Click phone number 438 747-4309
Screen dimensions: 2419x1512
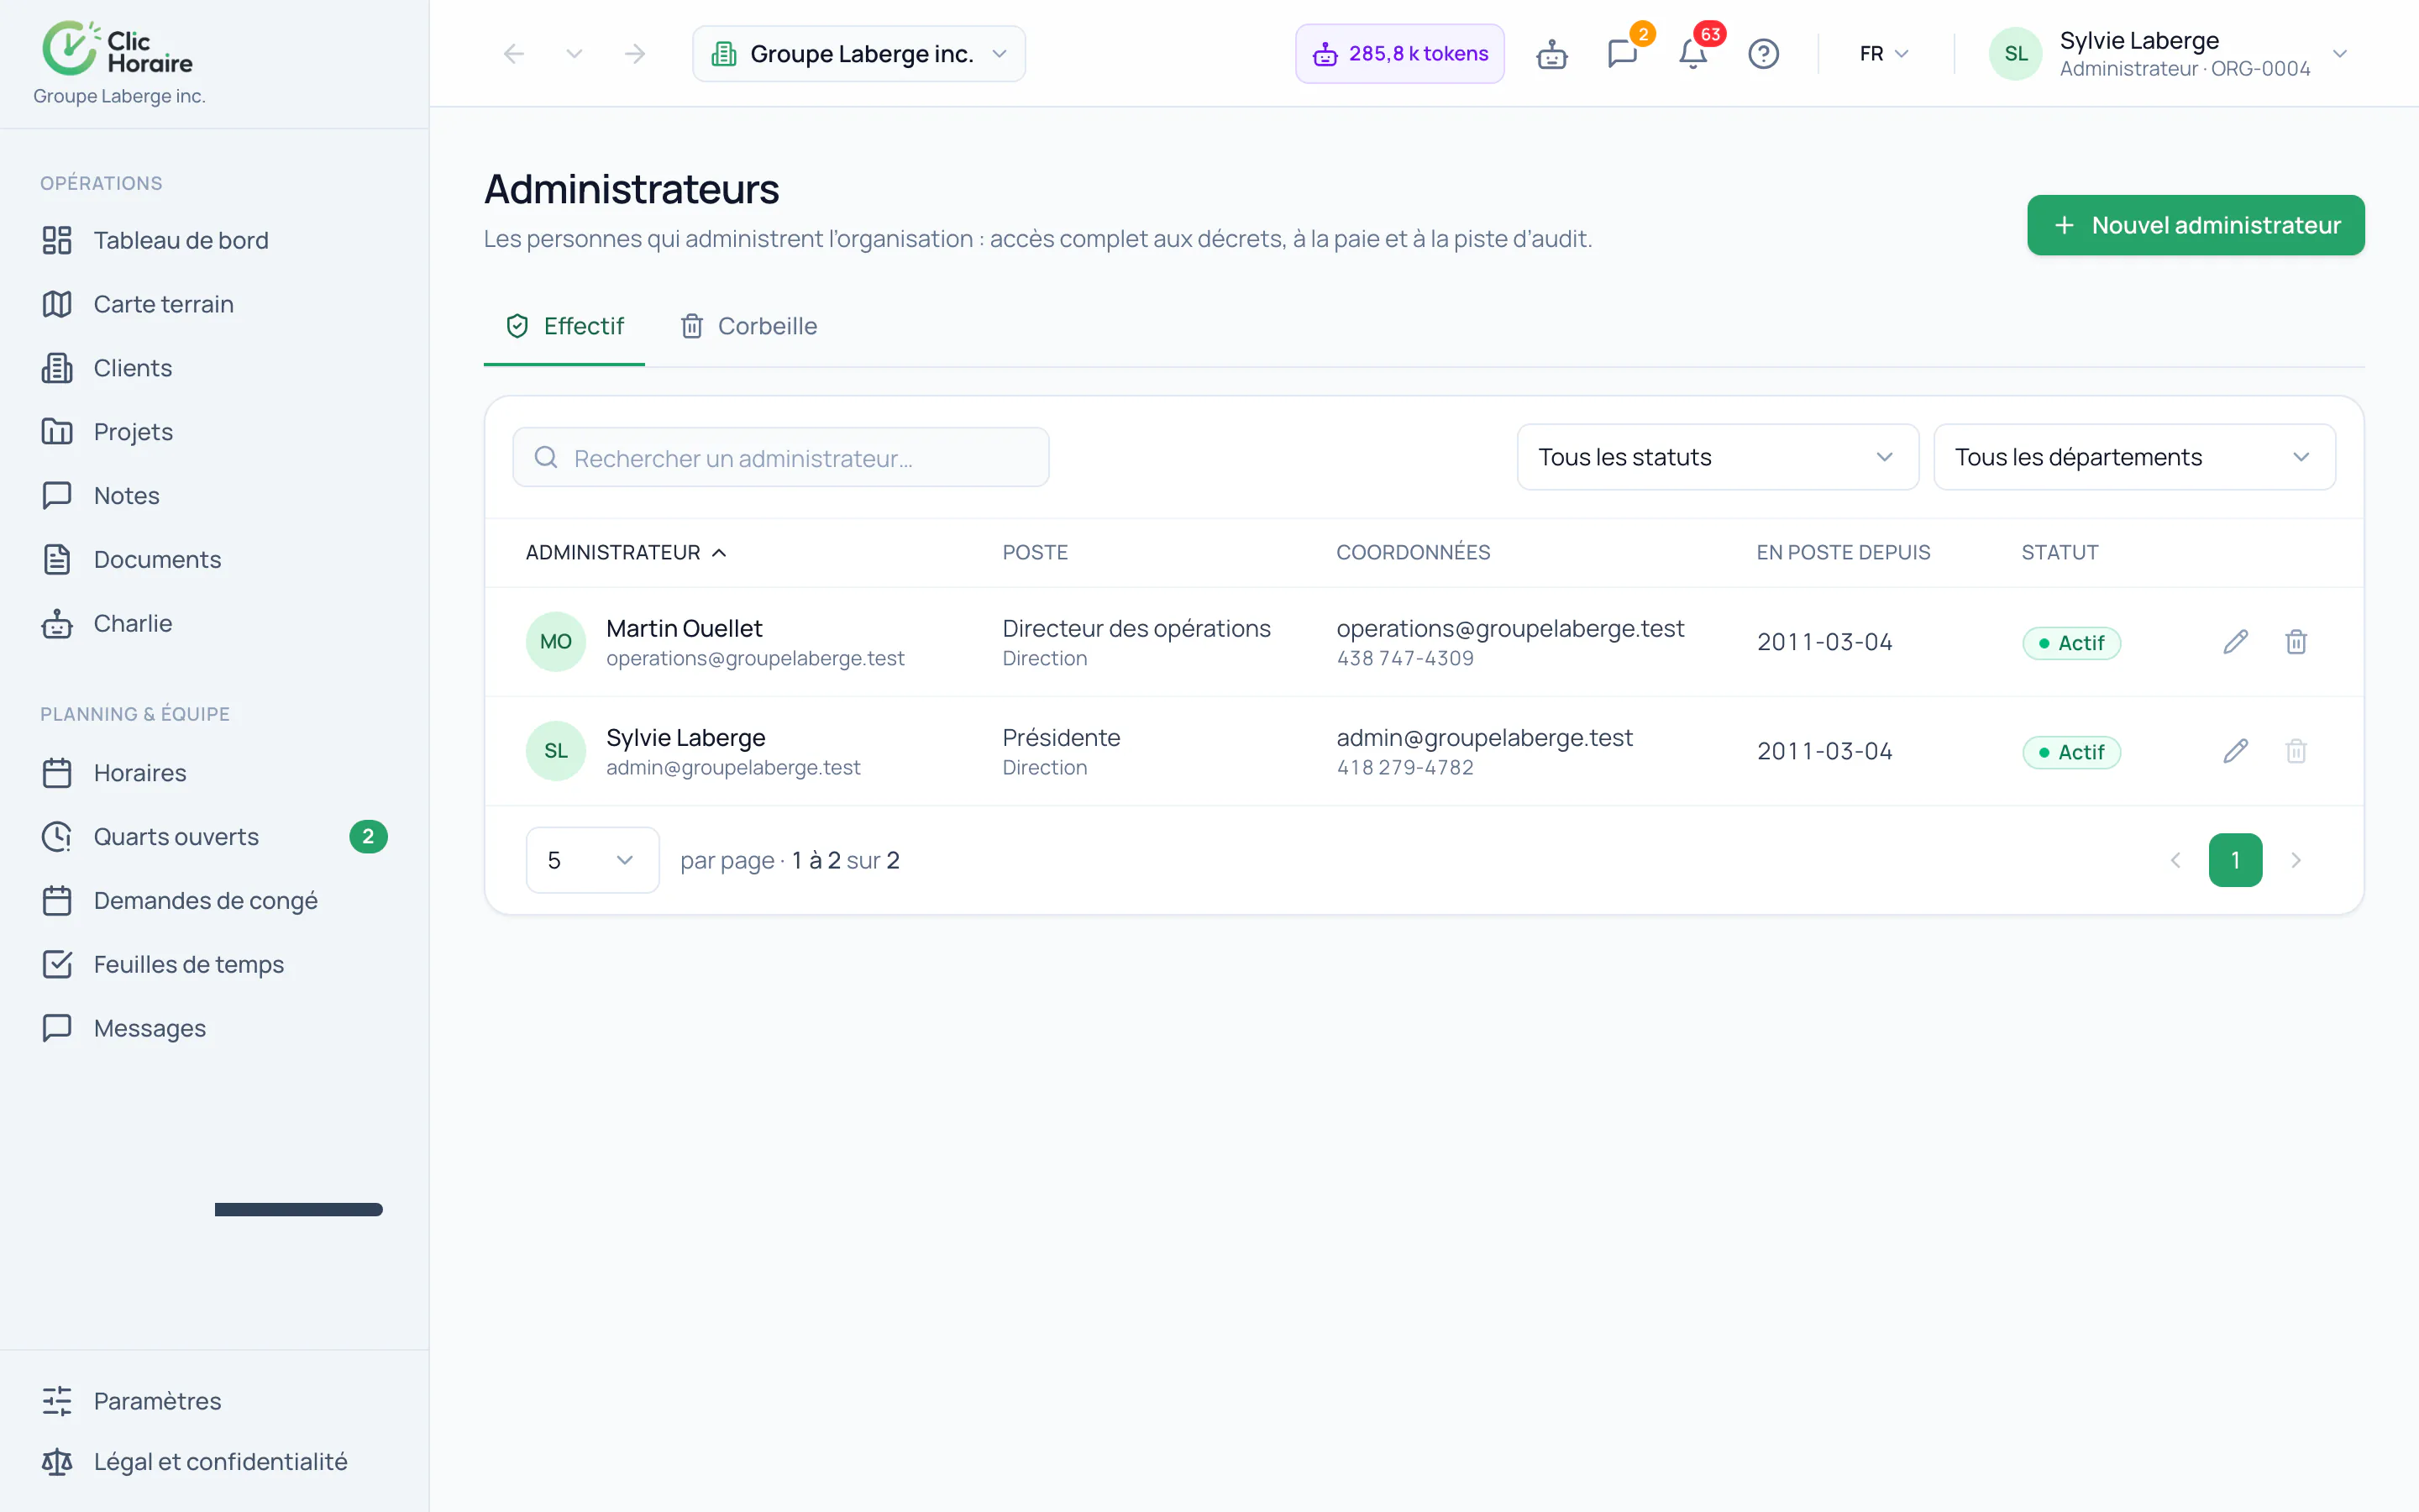[1405, 658]
